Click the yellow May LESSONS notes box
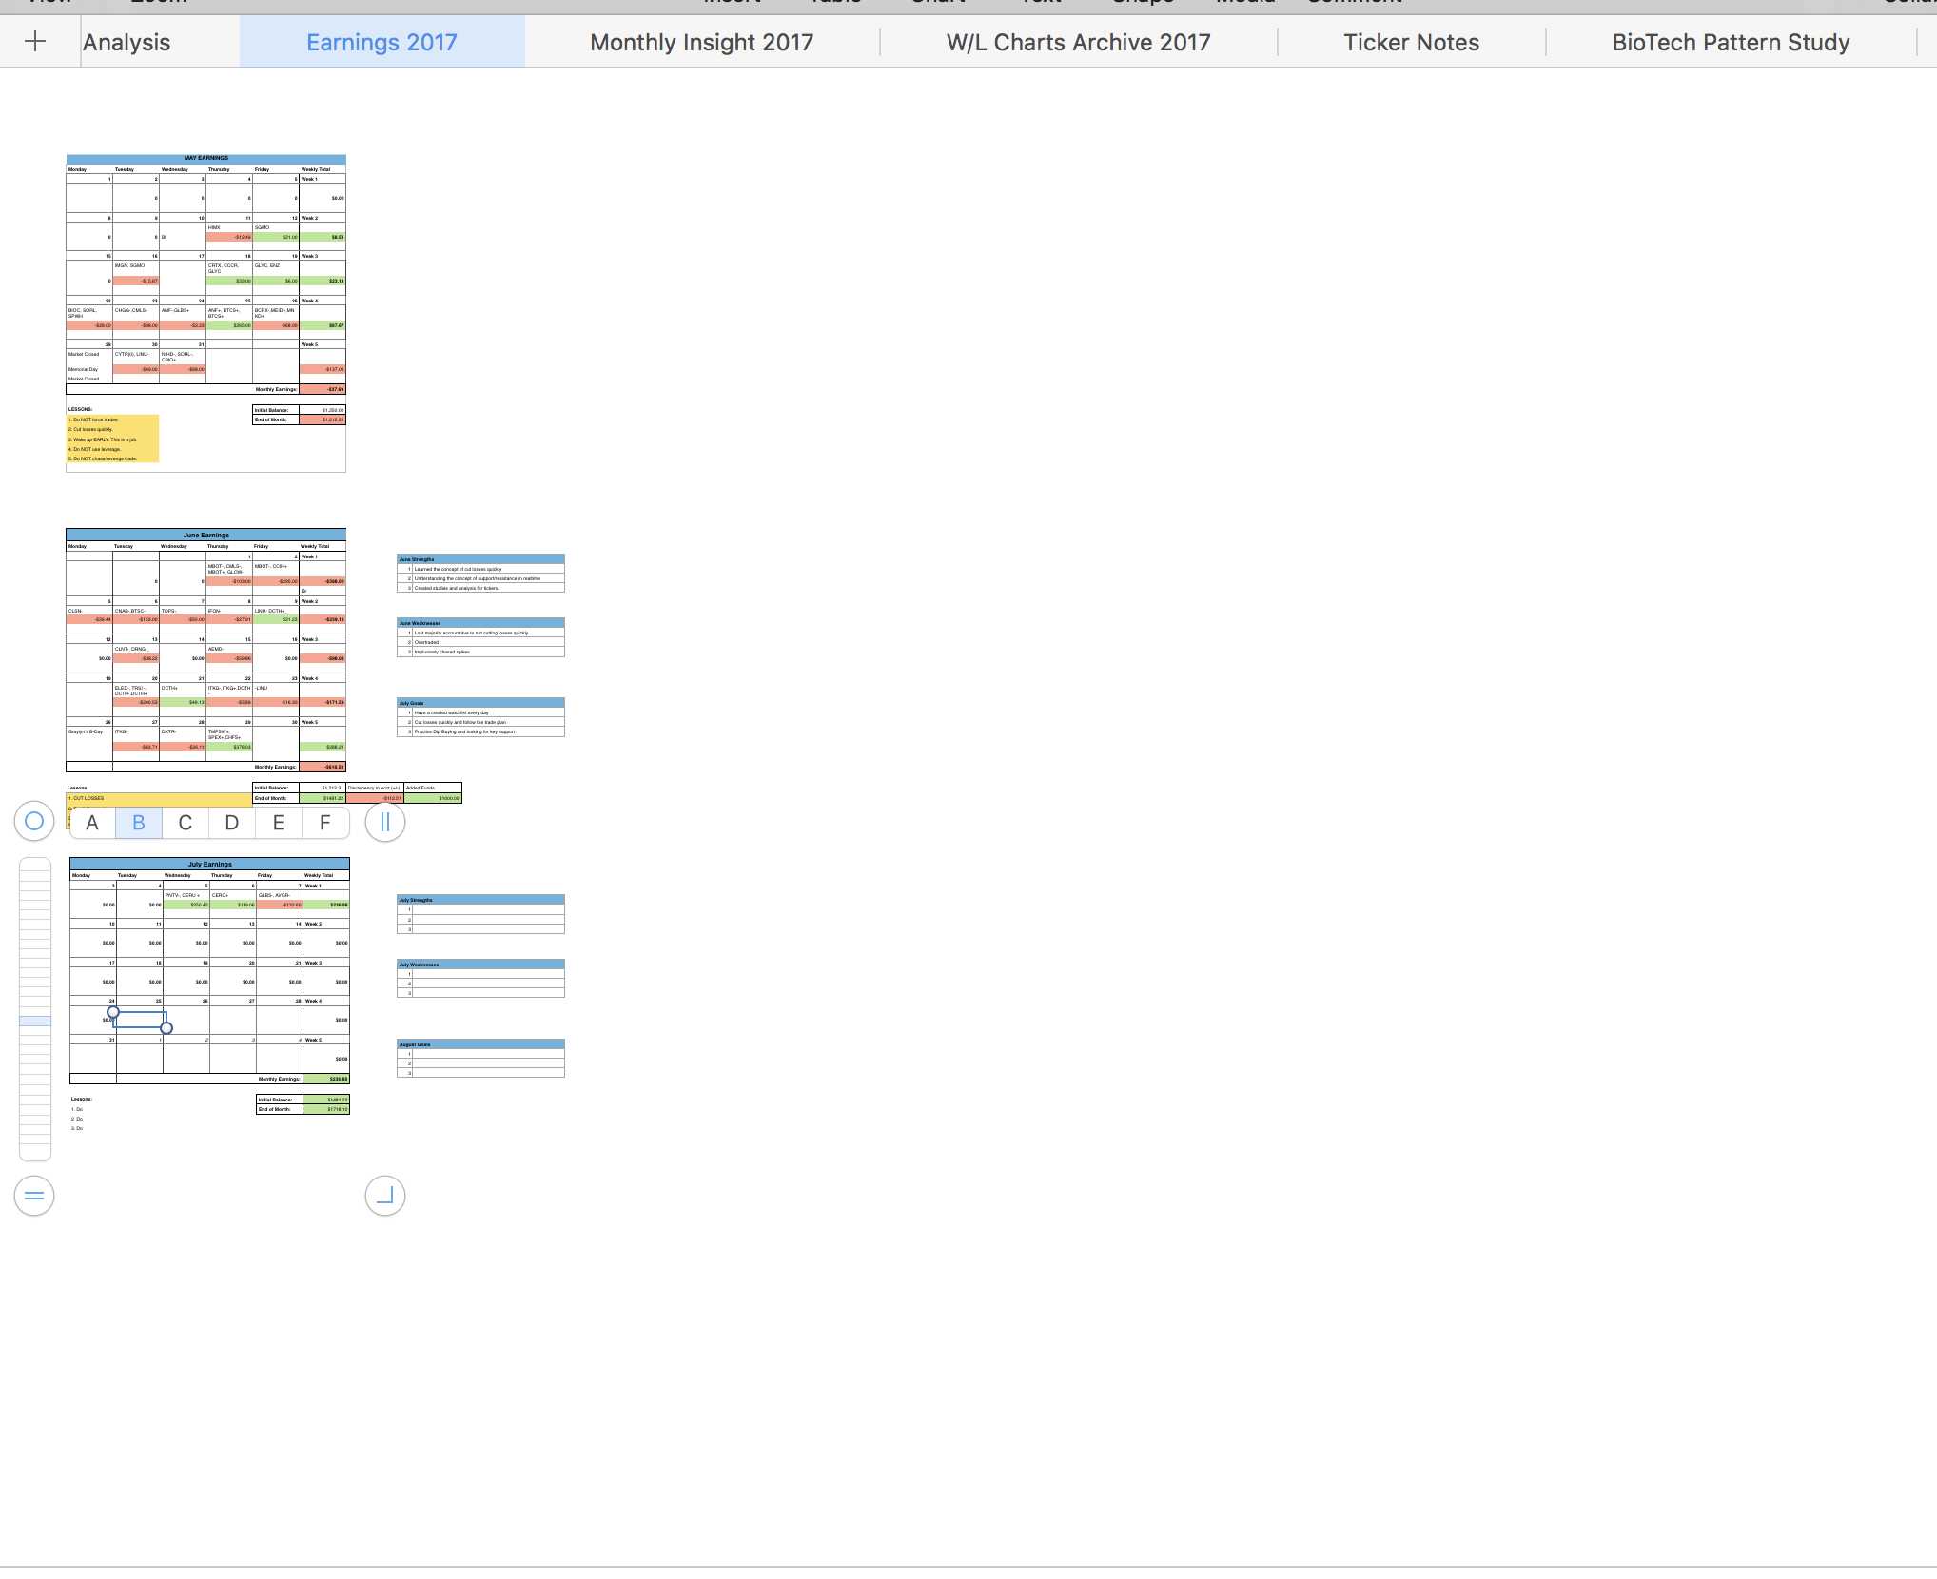 tap(112, 439)
